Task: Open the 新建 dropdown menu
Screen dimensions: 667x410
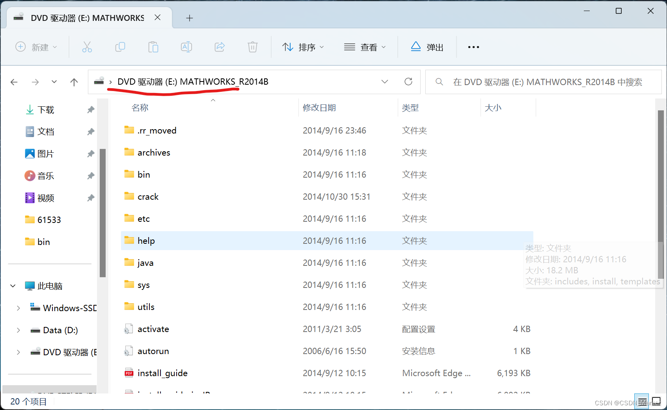Action: tap(36, 47)
